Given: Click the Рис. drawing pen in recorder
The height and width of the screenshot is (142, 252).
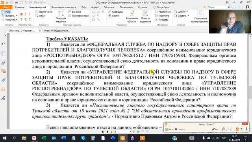Looking at the screenshot, I should coord(215,129).
